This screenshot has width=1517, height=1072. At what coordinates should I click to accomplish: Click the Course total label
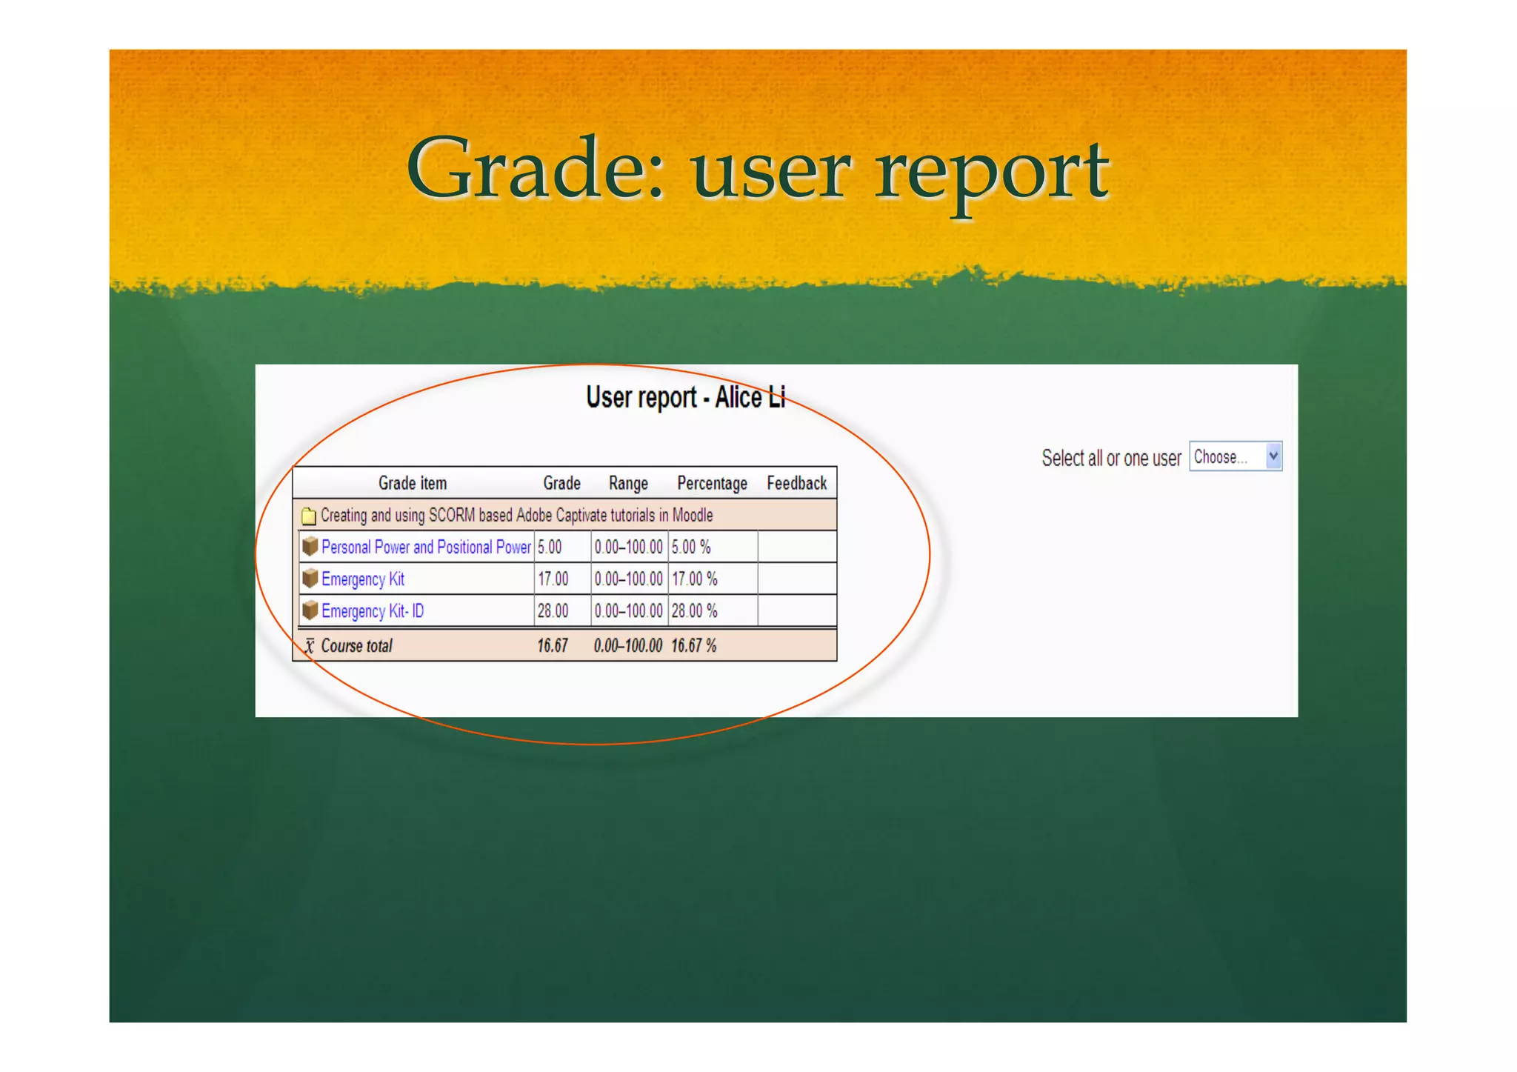pyautogui.click(x=356, y=645)
